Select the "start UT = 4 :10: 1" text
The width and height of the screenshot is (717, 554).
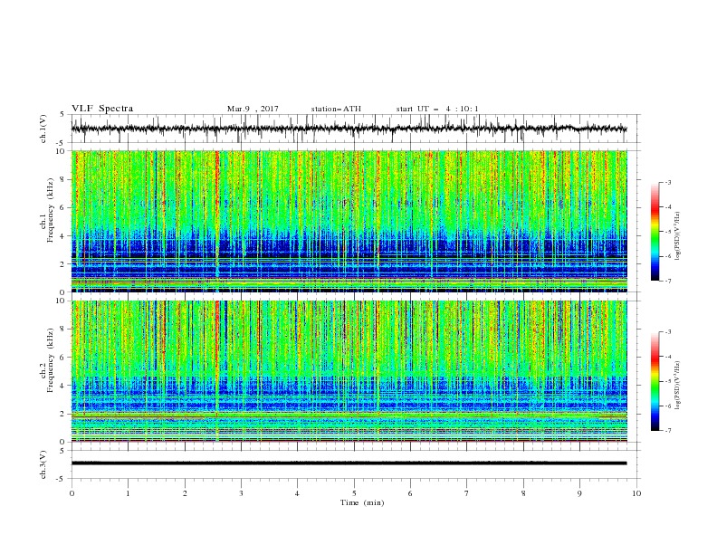(x=437, y=109)
